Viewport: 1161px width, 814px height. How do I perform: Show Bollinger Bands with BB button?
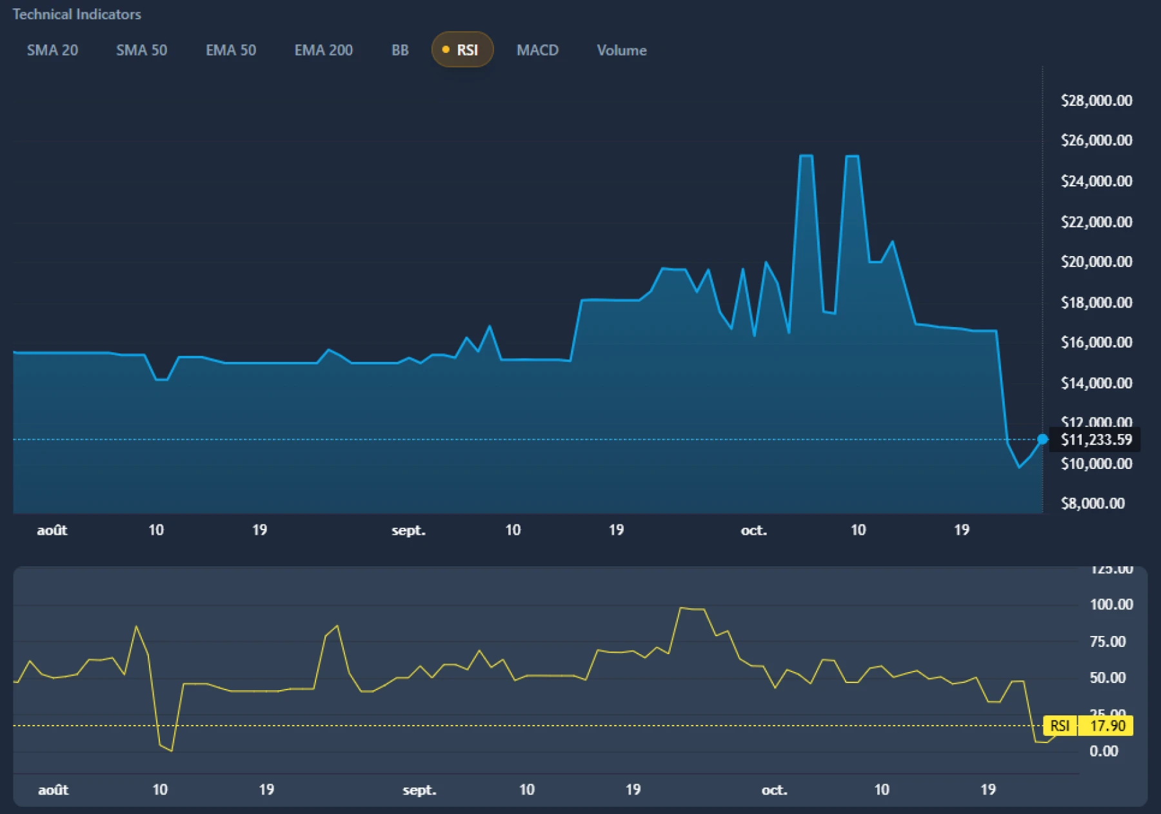click(400, 50)
